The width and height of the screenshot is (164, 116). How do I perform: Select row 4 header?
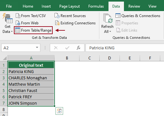(4, 84)
